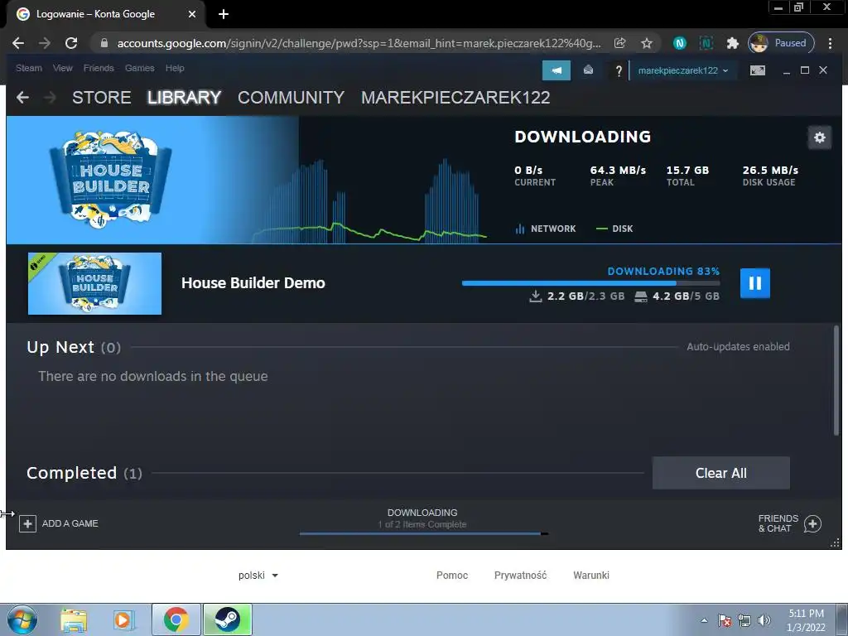Open Windows Media Player taskbar icon

point(123,619)
